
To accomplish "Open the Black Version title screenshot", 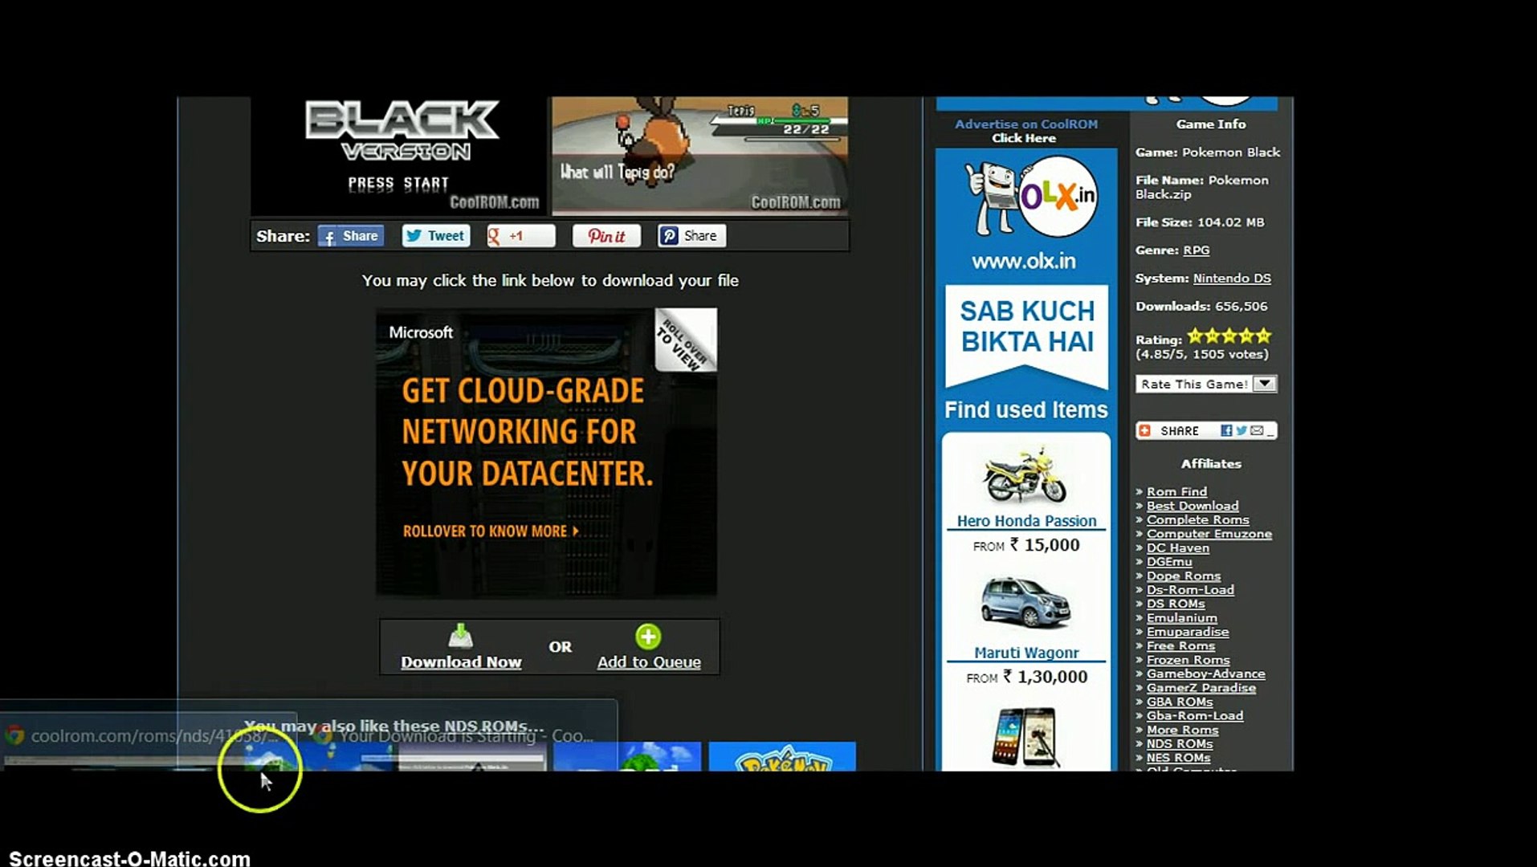I will click(x=399, y=156).
